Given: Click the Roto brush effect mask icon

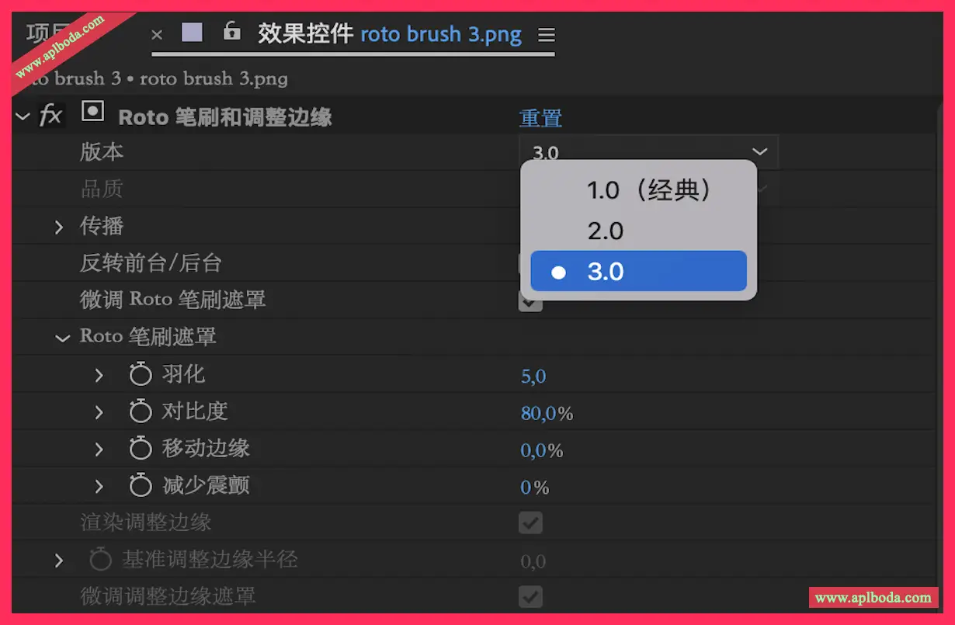Looking at the screenshot, I should pos(92,113).
